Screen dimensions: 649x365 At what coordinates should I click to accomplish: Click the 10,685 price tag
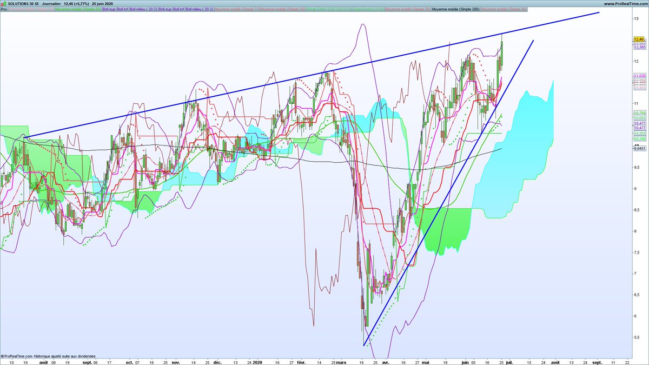[x=639, y=117]
